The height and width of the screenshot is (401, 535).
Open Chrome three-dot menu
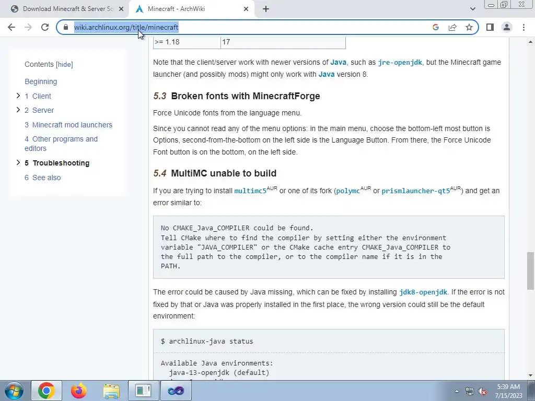pos(524,27)
